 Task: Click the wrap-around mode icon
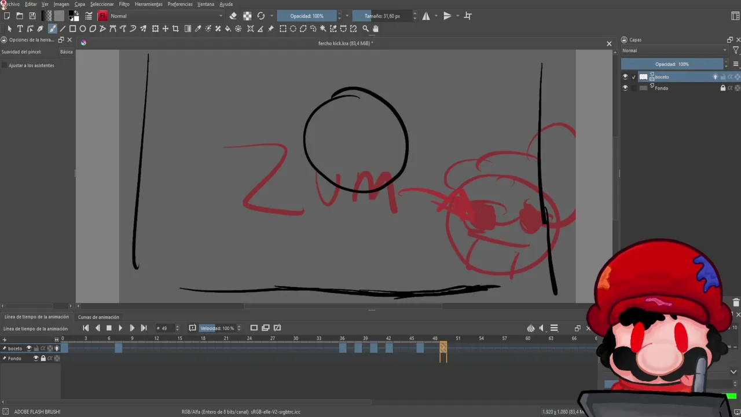[x=468, y=16]
